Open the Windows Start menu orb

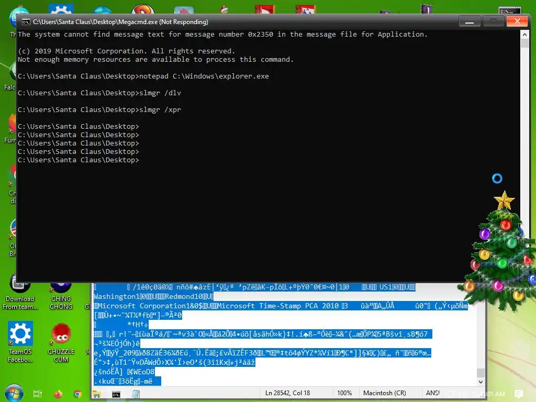[x=14, y=393]
